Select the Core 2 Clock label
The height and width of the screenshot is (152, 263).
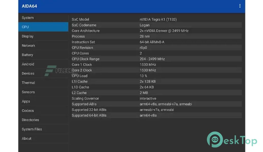[82, 70]
